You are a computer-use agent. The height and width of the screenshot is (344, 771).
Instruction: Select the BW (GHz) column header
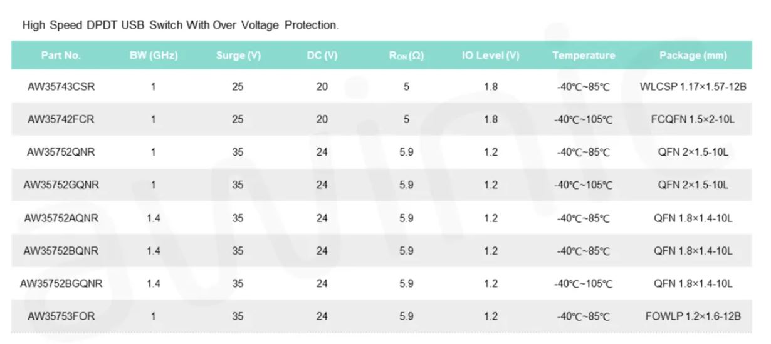click(x=154, y=55)
